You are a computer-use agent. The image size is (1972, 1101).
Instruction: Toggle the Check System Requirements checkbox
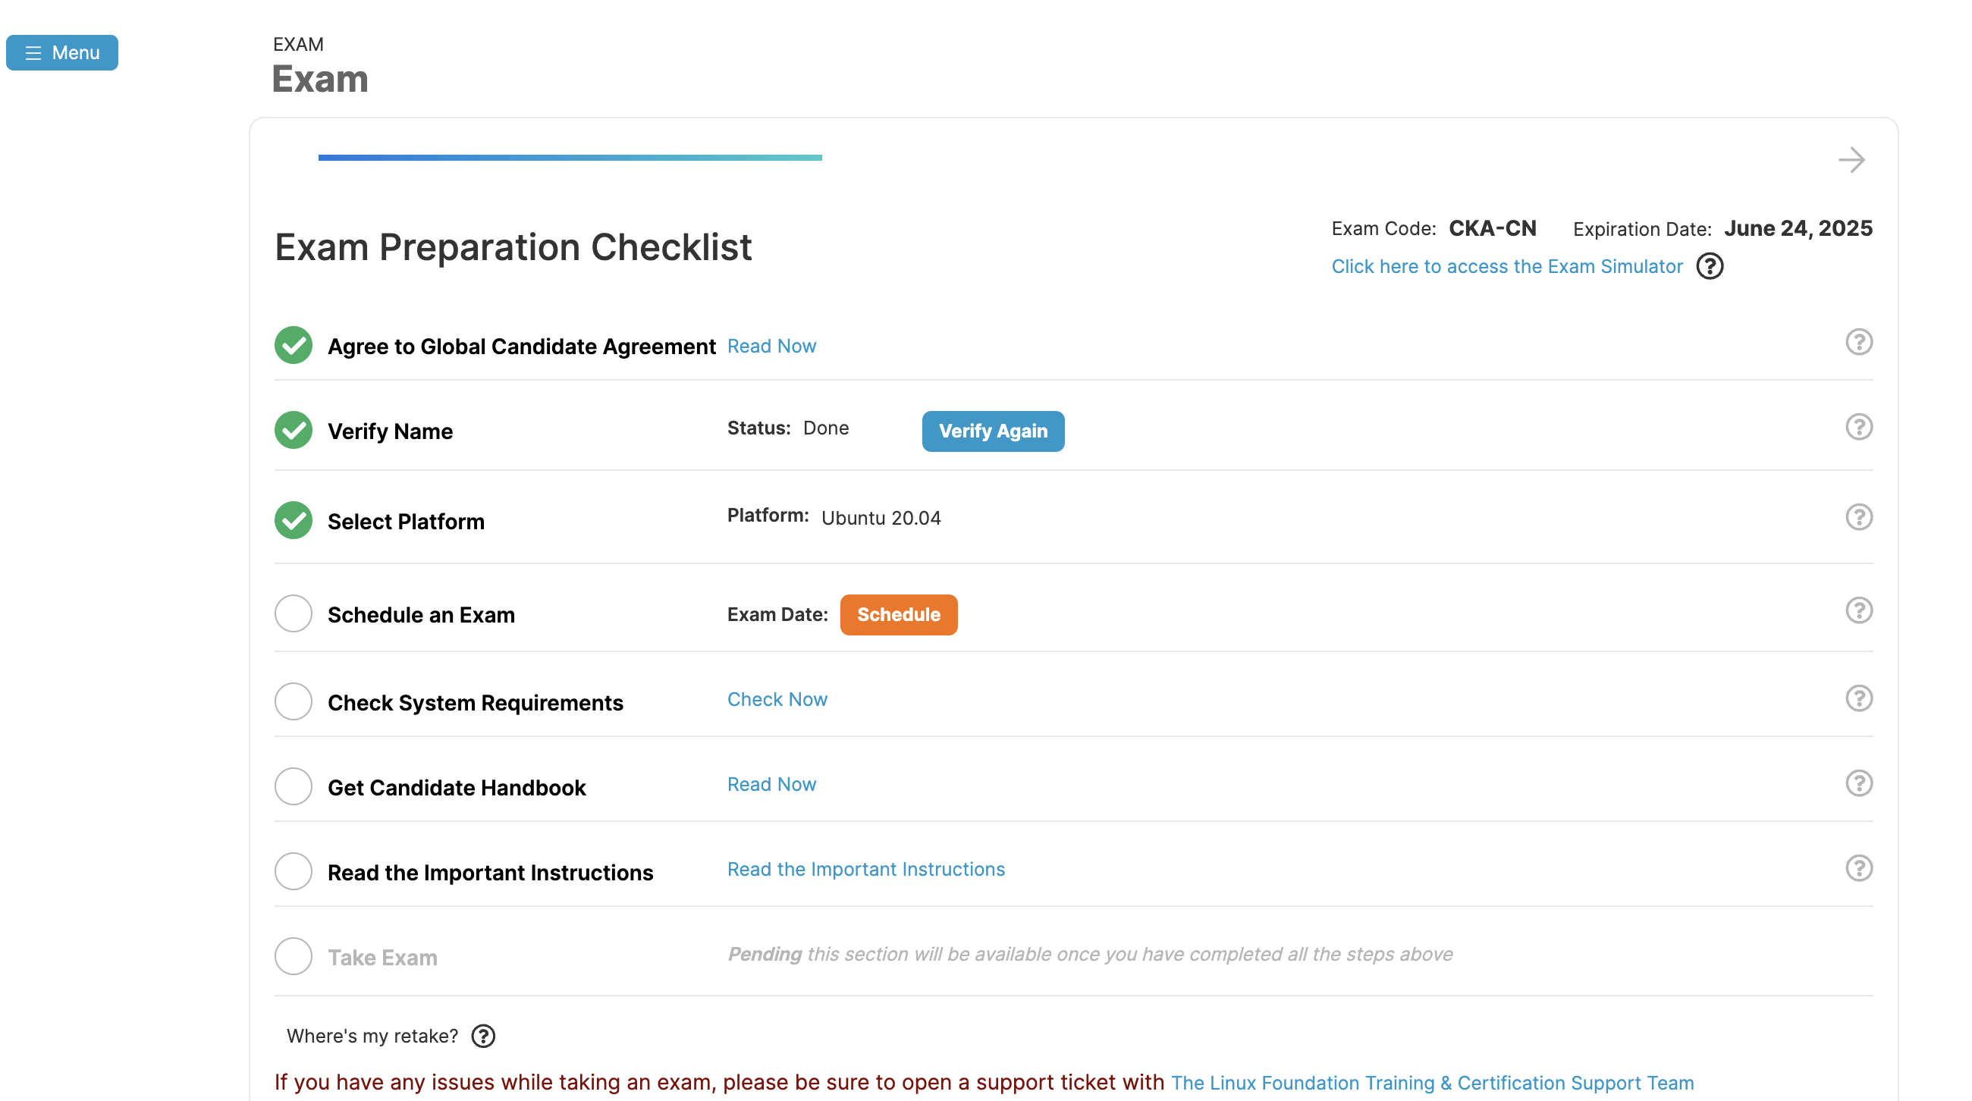coord(294,703)
